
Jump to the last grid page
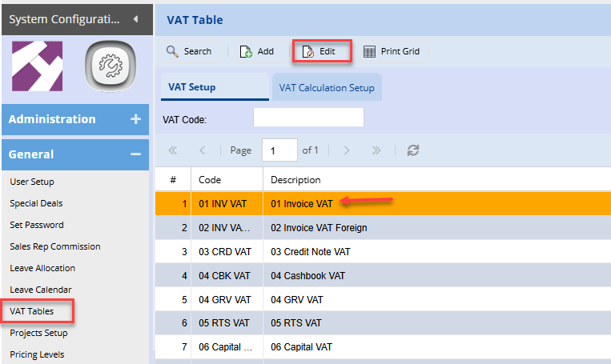point(377,150)
